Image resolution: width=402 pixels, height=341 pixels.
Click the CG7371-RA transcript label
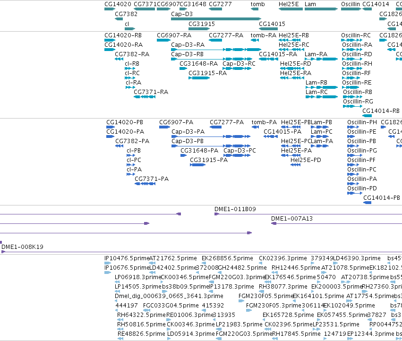[x=151, y=92]
